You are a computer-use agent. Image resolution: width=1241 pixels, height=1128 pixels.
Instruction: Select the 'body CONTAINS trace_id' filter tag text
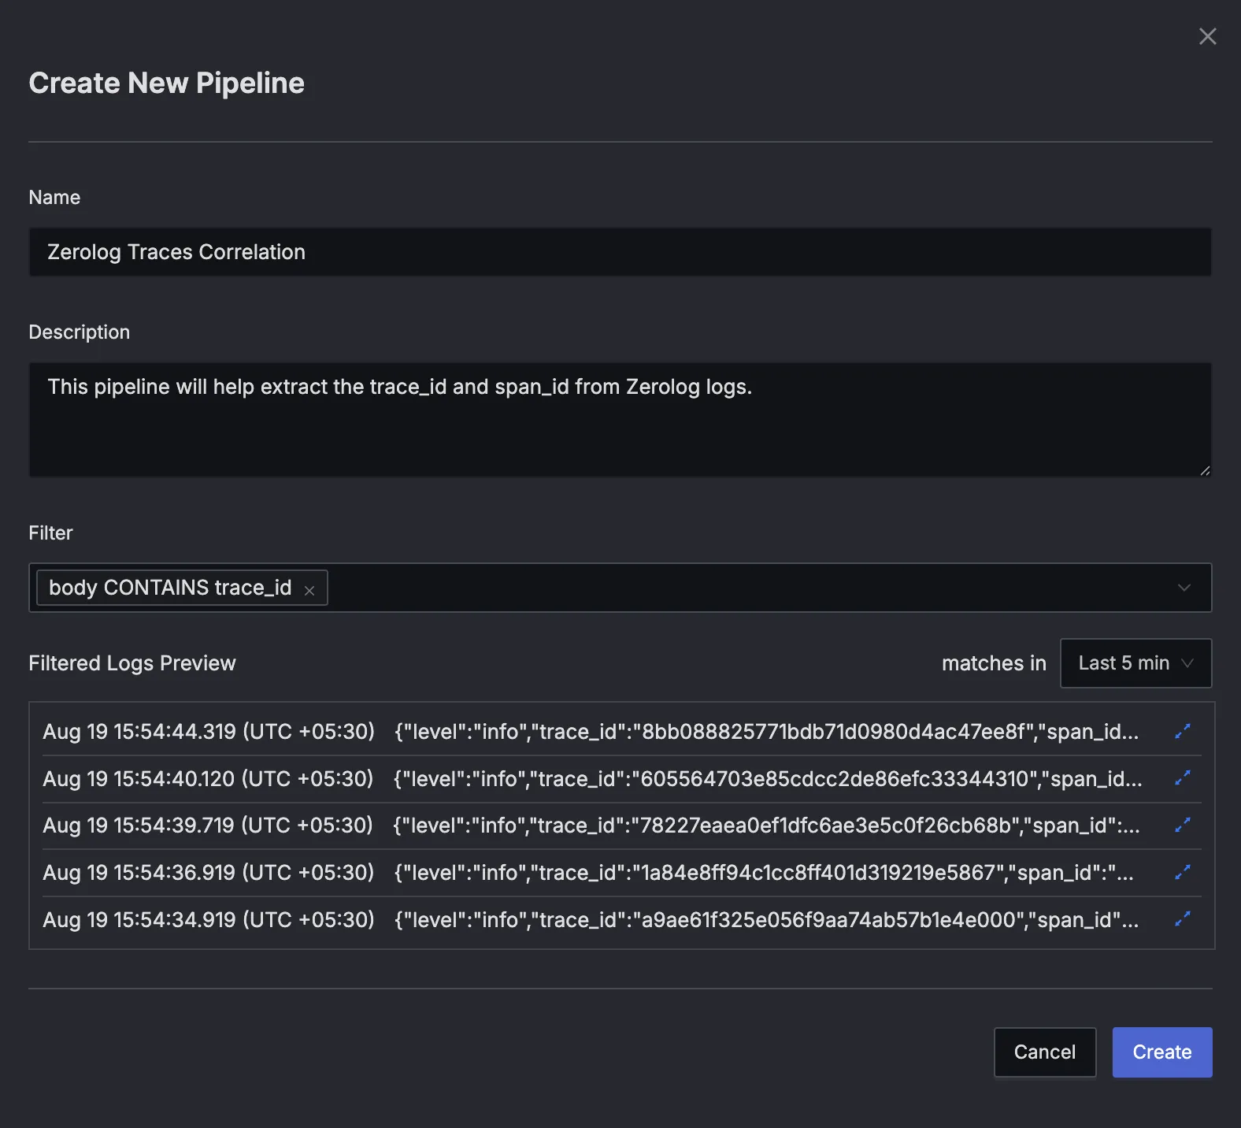point(170,588)
